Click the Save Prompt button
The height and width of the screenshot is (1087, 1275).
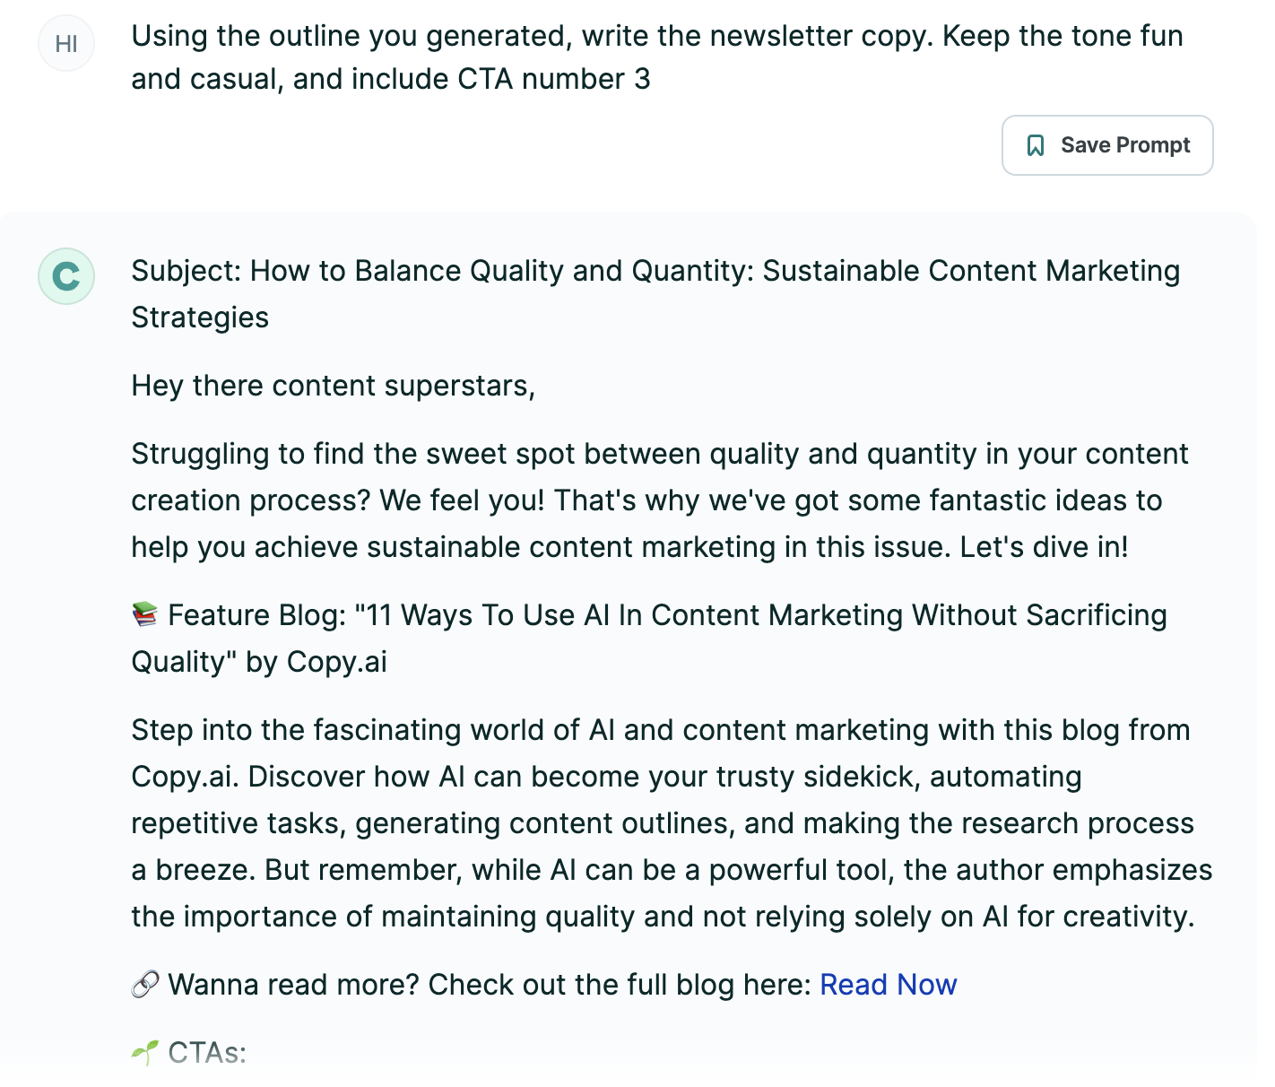pos(1106,144)
